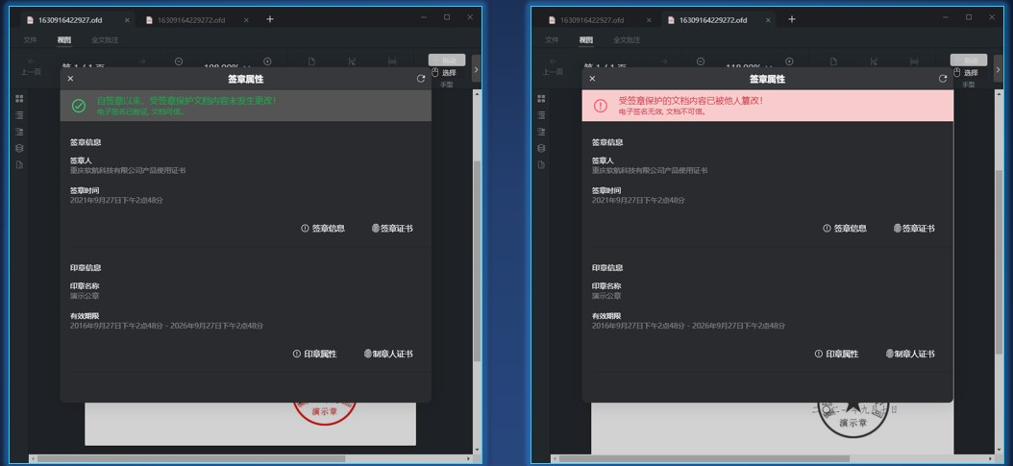Click 签章信息 button in right window dialog
The image size is (1013, 466).
point(845,229)
